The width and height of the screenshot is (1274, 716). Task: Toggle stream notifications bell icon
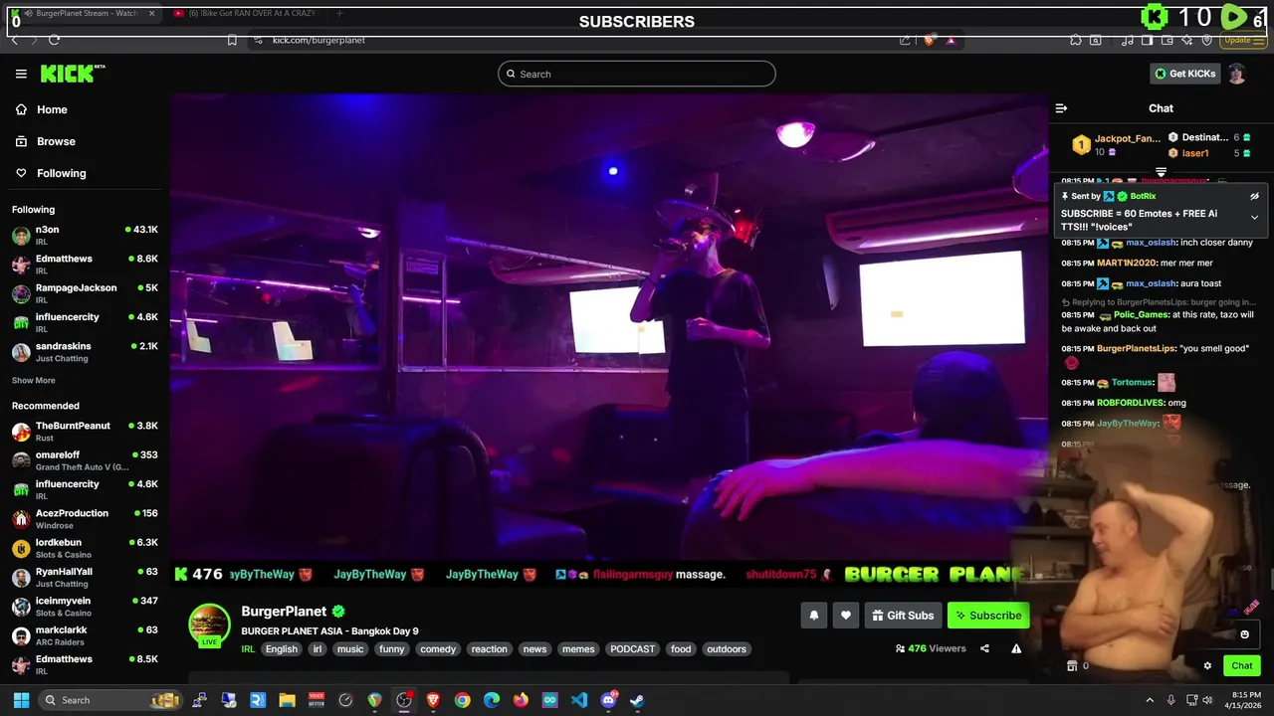813,616
